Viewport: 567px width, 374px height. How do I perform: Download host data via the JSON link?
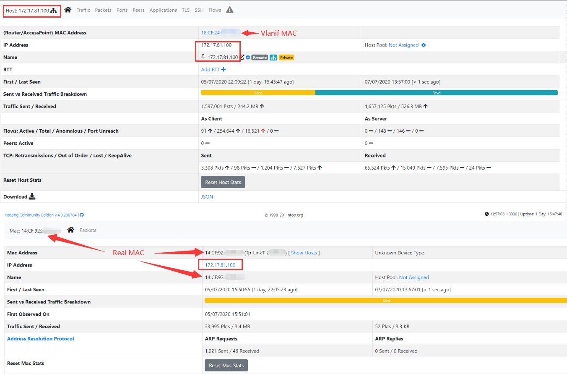(x=207, y=196)
